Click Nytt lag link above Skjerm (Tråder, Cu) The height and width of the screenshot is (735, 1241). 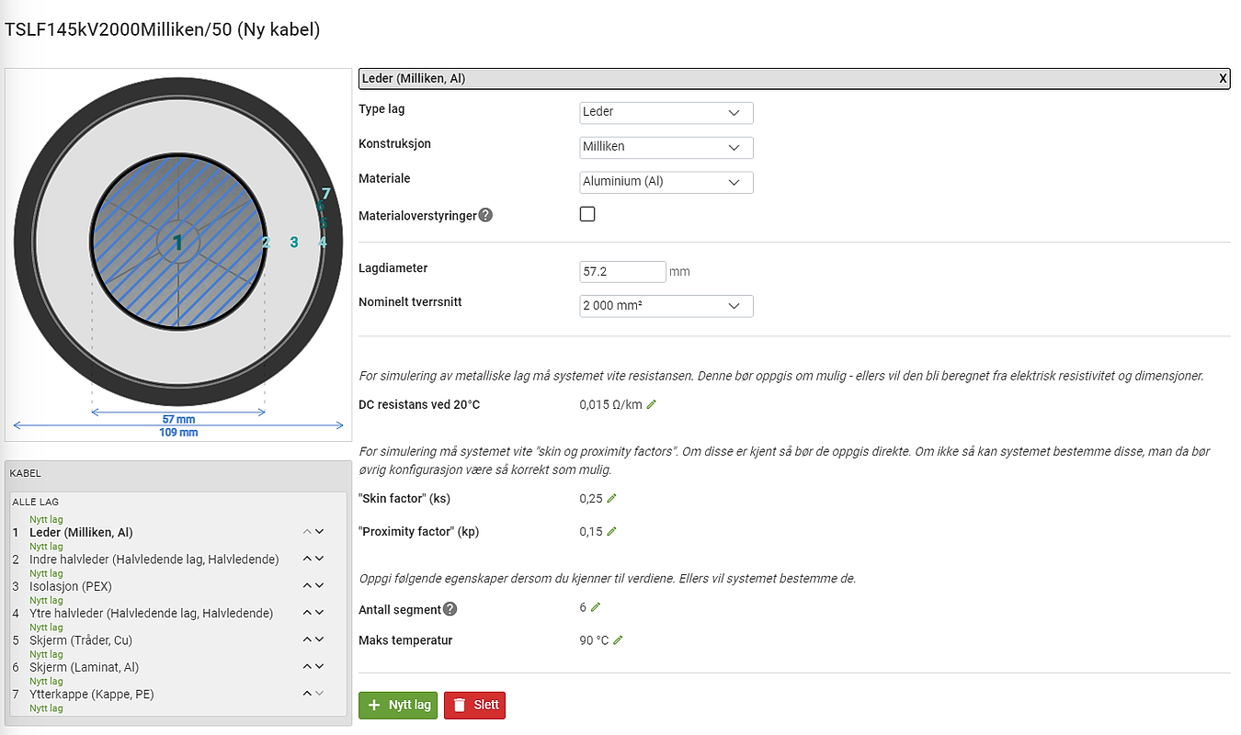point(46,628)
